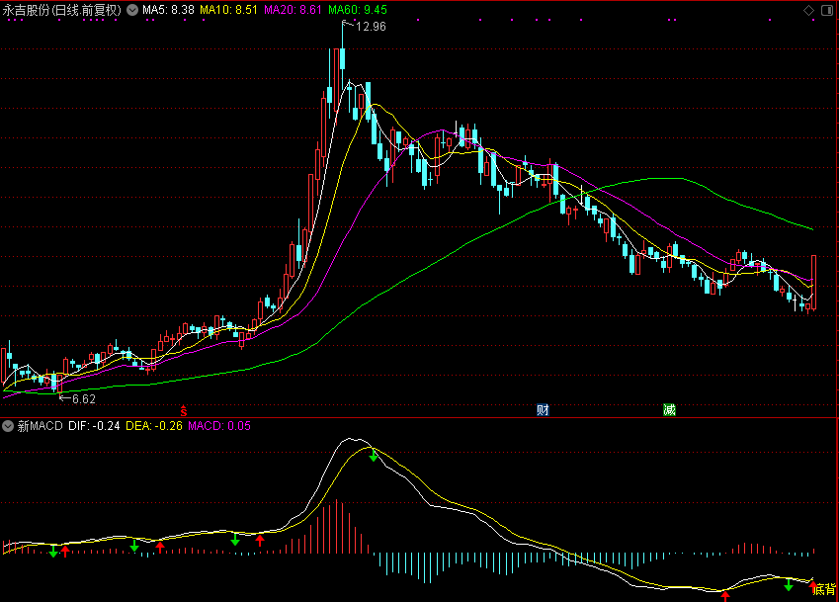Click the round arrow button at top-right corner
839x602 pixels.
827,10
